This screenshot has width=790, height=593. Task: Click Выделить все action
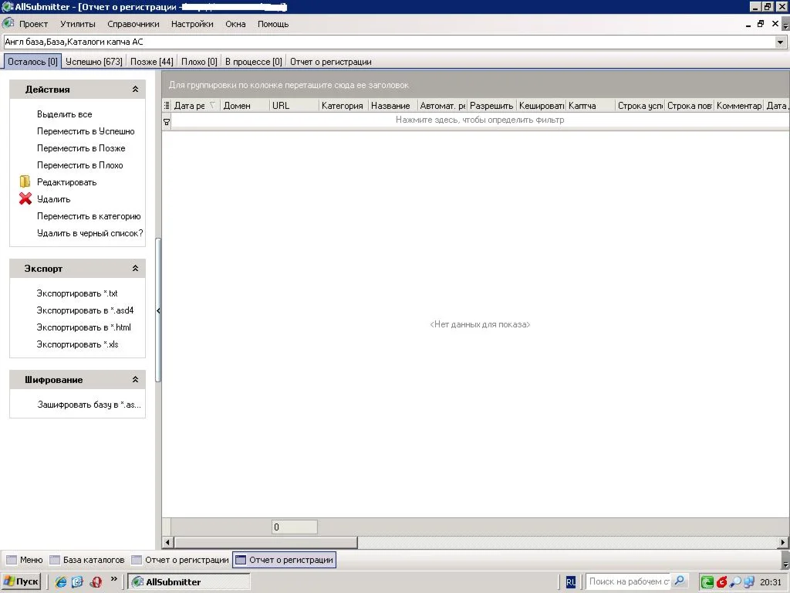65,114
